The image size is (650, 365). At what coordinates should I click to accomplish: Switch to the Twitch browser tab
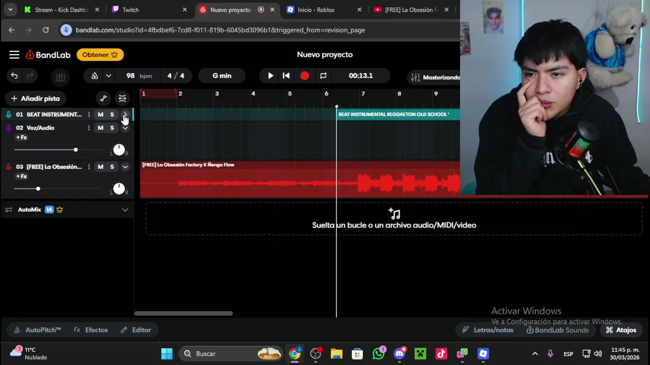(149, 10)
